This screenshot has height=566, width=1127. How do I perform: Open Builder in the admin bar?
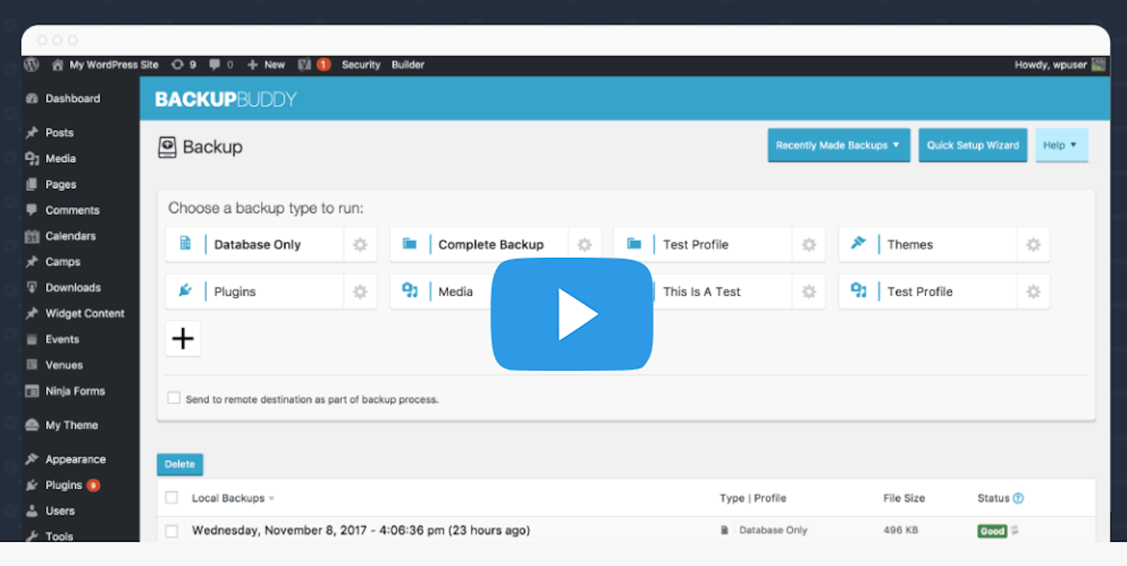(408, 65)
